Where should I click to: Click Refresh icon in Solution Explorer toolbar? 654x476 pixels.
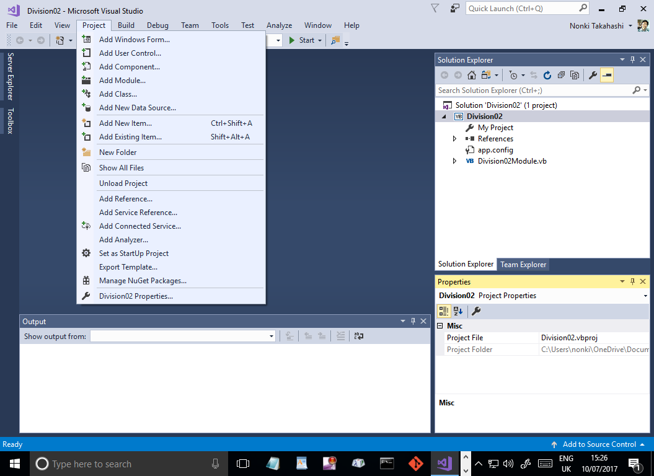(547, 75)
